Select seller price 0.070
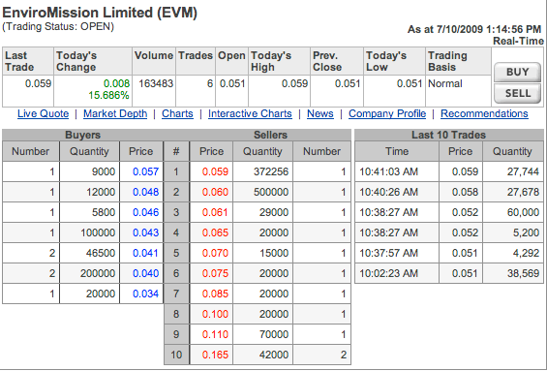 coord(215,253)
